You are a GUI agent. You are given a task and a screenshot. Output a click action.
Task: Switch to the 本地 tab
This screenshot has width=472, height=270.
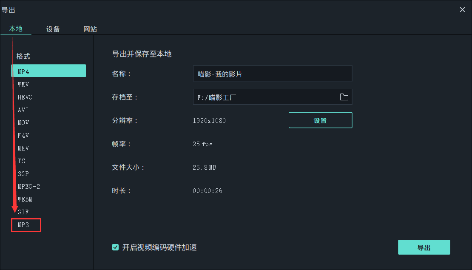tap(16, 29)
